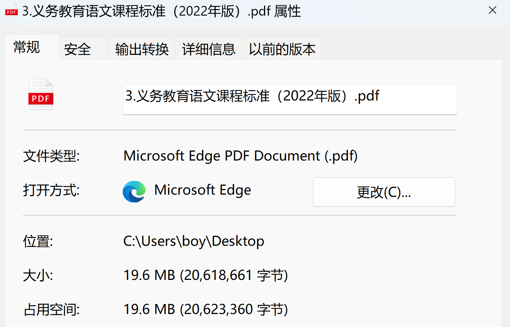Click the C:\Users\boy\Desktop location path
Screen dimensions: 510x327
coord(194,241)
